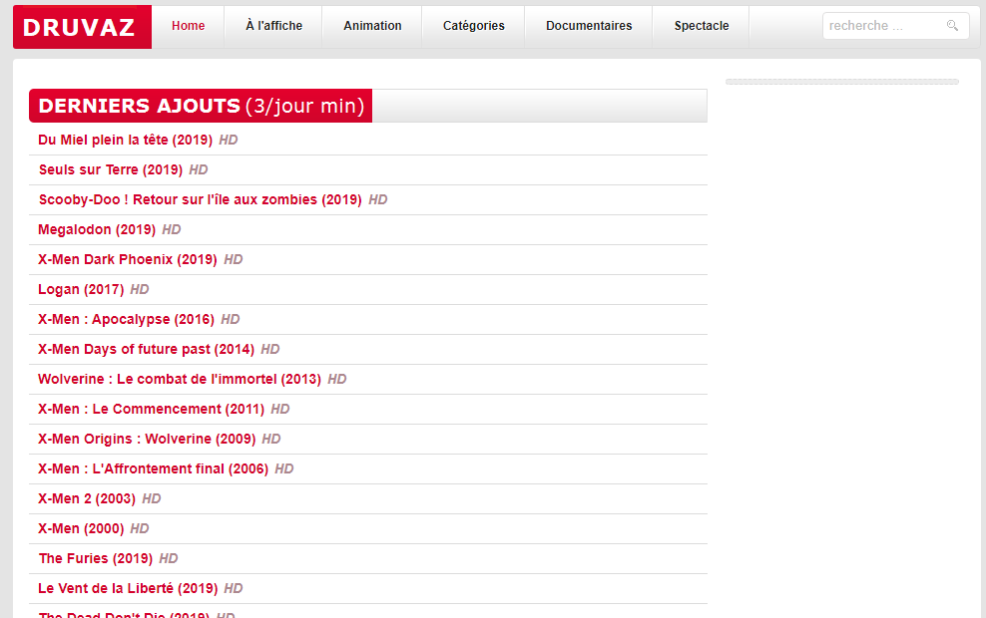
Task: Click the DRUVAZ logo
Action: (82, 27)
